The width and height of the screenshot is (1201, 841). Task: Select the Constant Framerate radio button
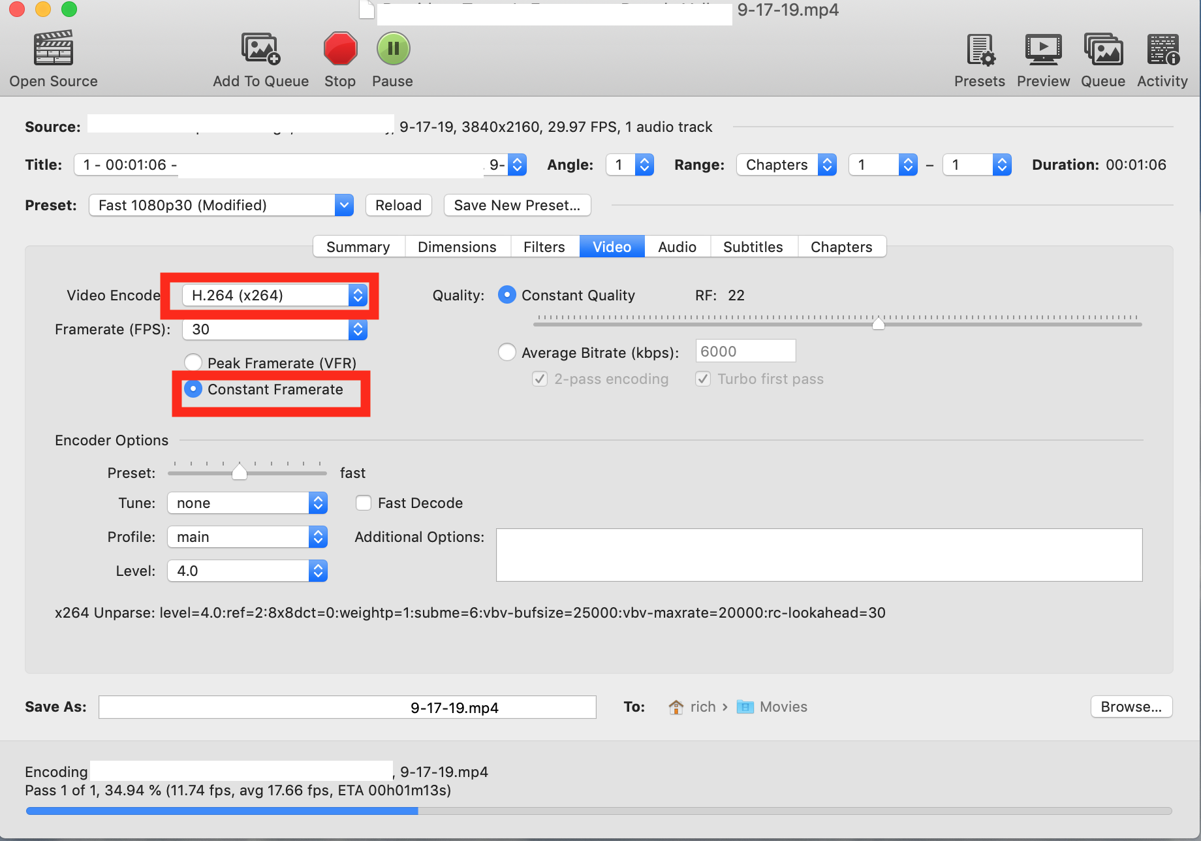193,389
